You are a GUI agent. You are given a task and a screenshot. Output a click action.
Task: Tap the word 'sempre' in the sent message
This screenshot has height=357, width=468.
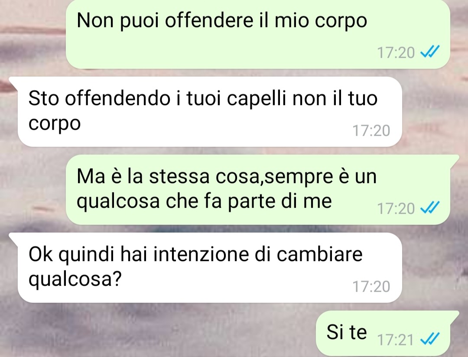tap(299, 177)
